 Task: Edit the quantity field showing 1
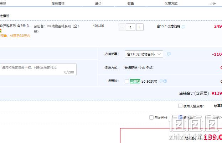click(x=131, y=27)
